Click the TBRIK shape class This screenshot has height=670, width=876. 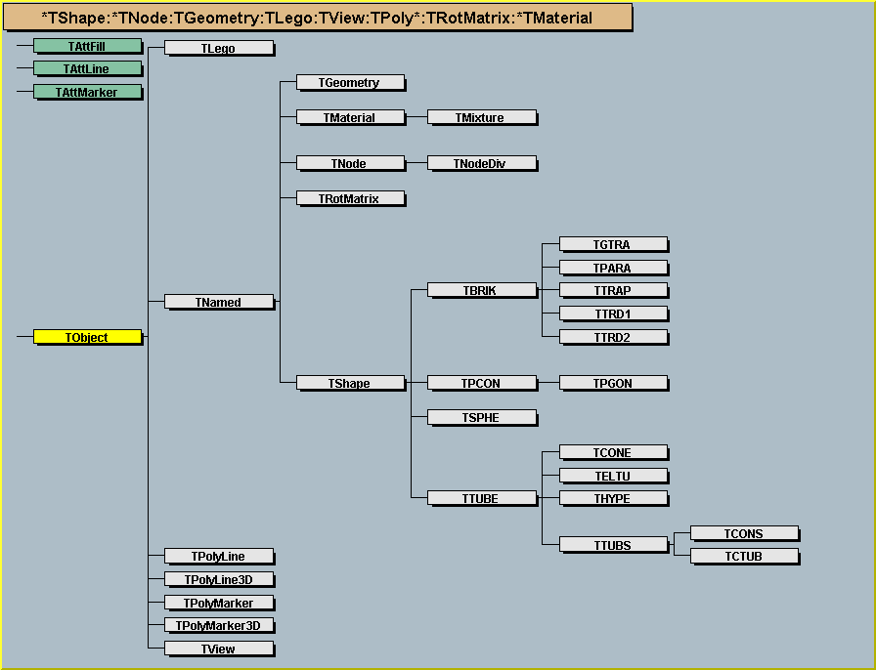point(480,290)
